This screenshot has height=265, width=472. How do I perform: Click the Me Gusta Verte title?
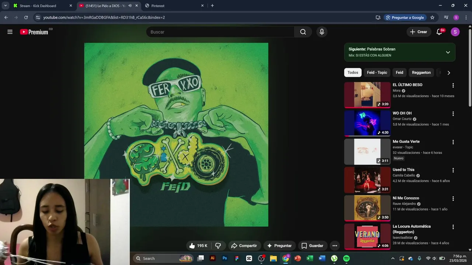click(406, 141)
